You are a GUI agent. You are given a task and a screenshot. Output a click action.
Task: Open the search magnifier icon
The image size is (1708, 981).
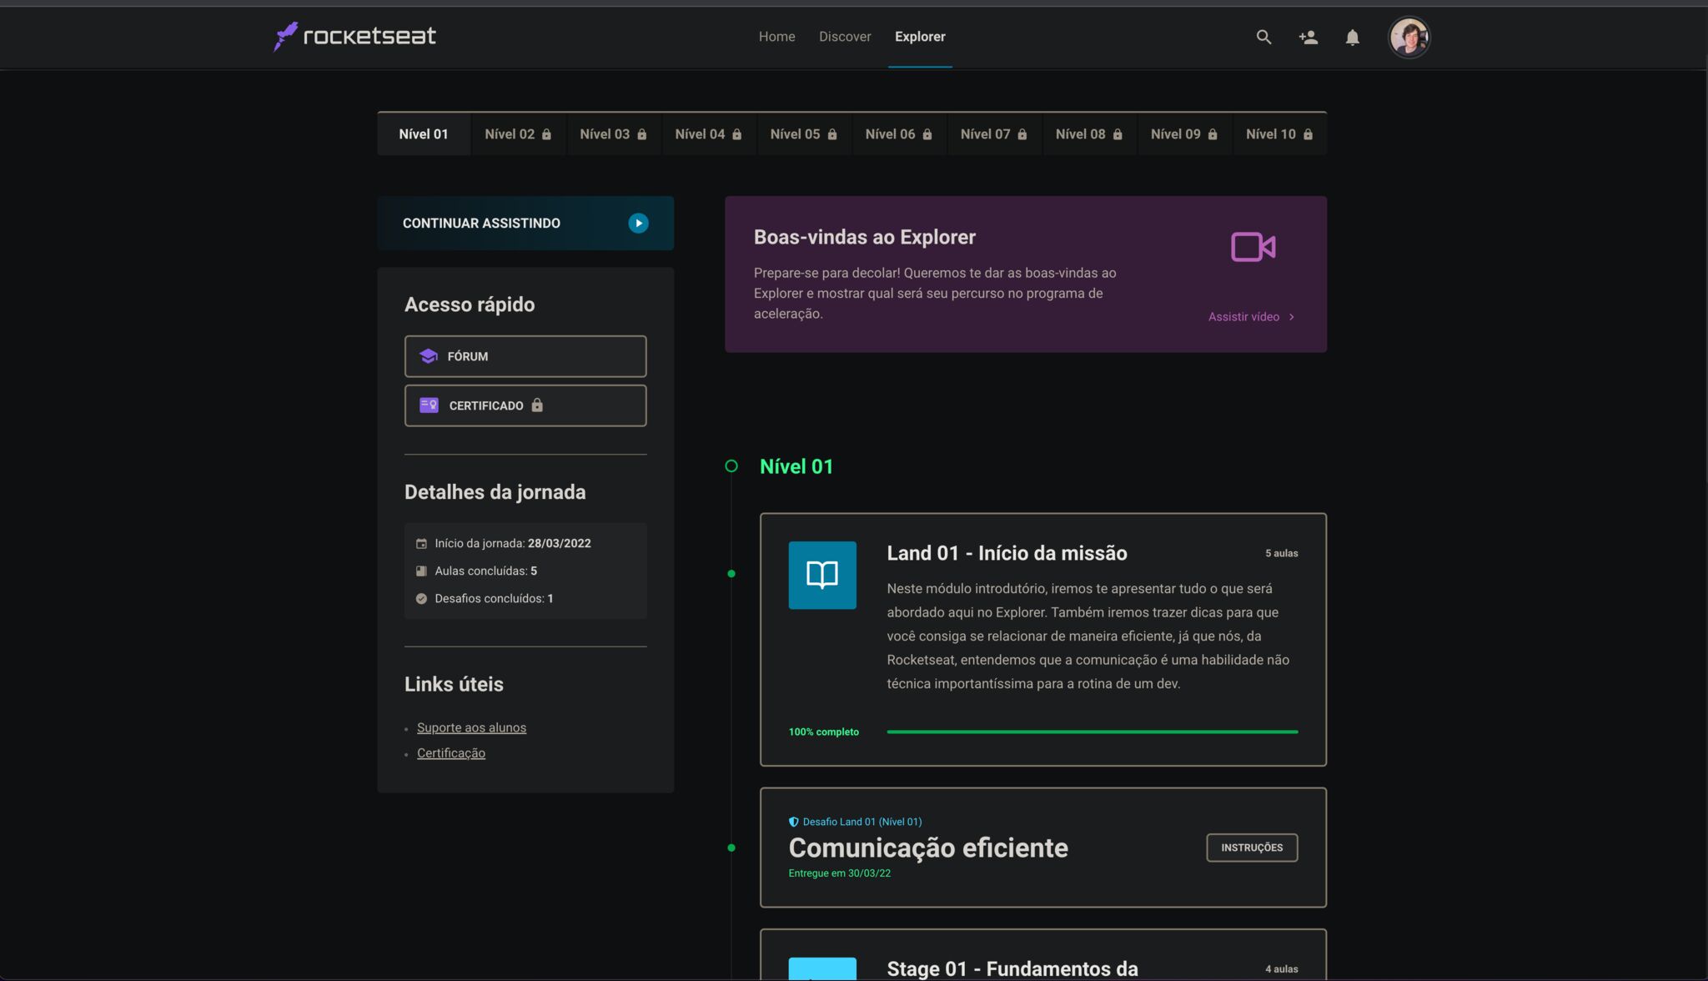(x=1263, y=37)
